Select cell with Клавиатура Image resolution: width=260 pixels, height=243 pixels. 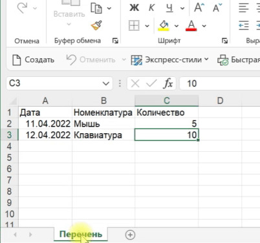pos(103,135)
